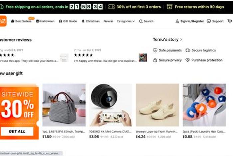
Task: Click the Sign in / Register person icon
Action: pyautogui.click(x=177, y=21)
